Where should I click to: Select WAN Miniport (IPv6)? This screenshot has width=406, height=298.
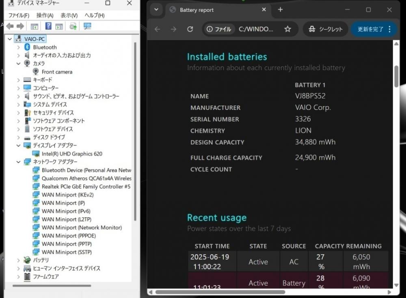66,211
